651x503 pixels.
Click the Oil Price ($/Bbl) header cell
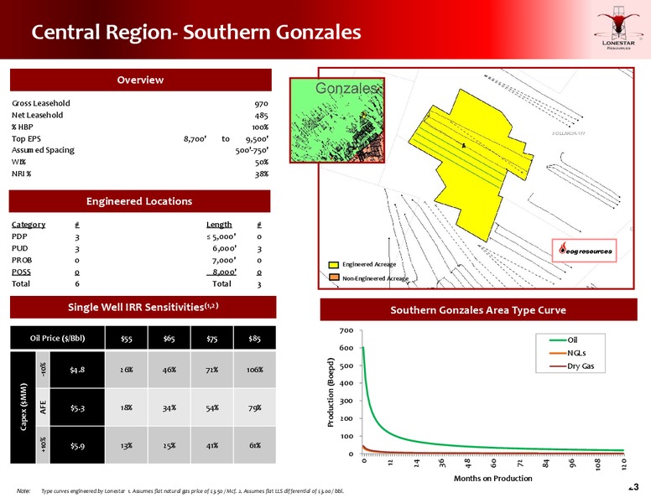57,338
